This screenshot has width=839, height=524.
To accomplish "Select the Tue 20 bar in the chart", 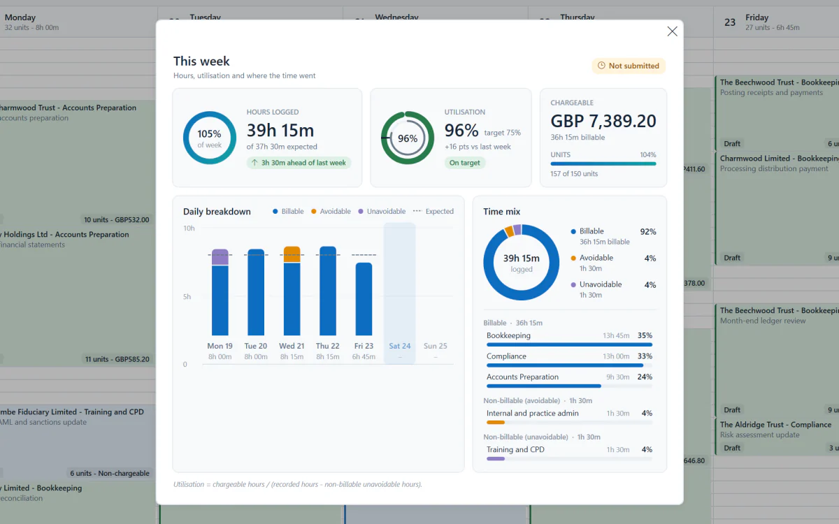I will tap(256, 292).
